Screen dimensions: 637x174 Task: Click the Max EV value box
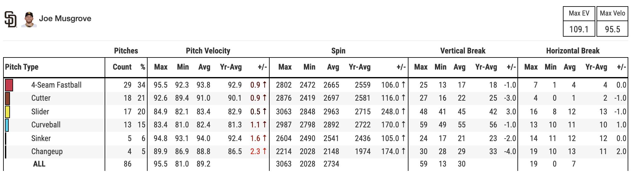[x=579, y=29]
